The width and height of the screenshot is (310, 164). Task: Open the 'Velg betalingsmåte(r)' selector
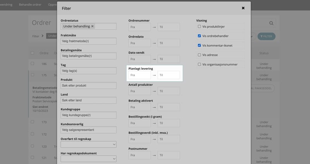[88, 56]
